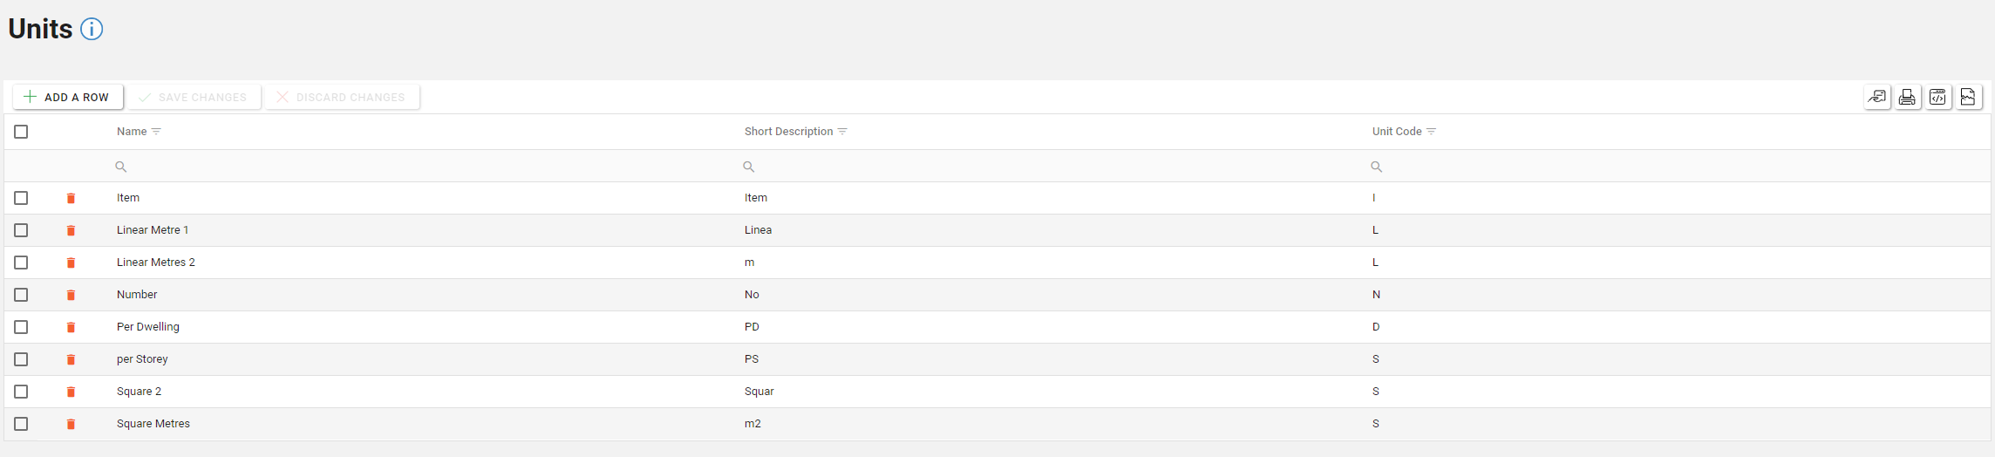The height and width of the screenshot is (457, 1995).
Task: Tick the select-all checkbox in the header
Action: click(x=21, y=132)
